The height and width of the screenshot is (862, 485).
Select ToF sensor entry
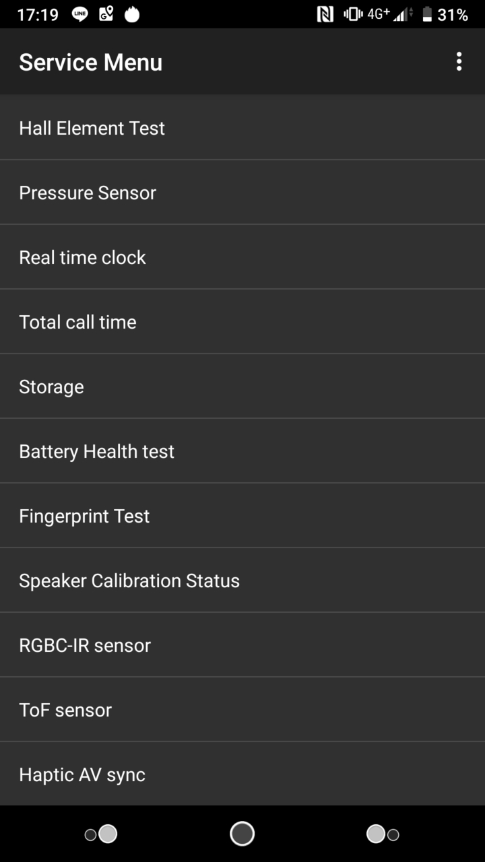[x=243, y=710]
